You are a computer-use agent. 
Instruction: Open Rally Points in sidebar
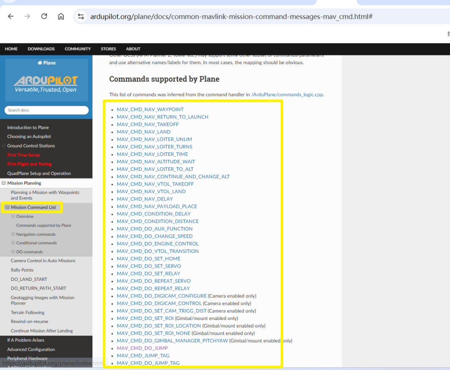tap(22, 270)
